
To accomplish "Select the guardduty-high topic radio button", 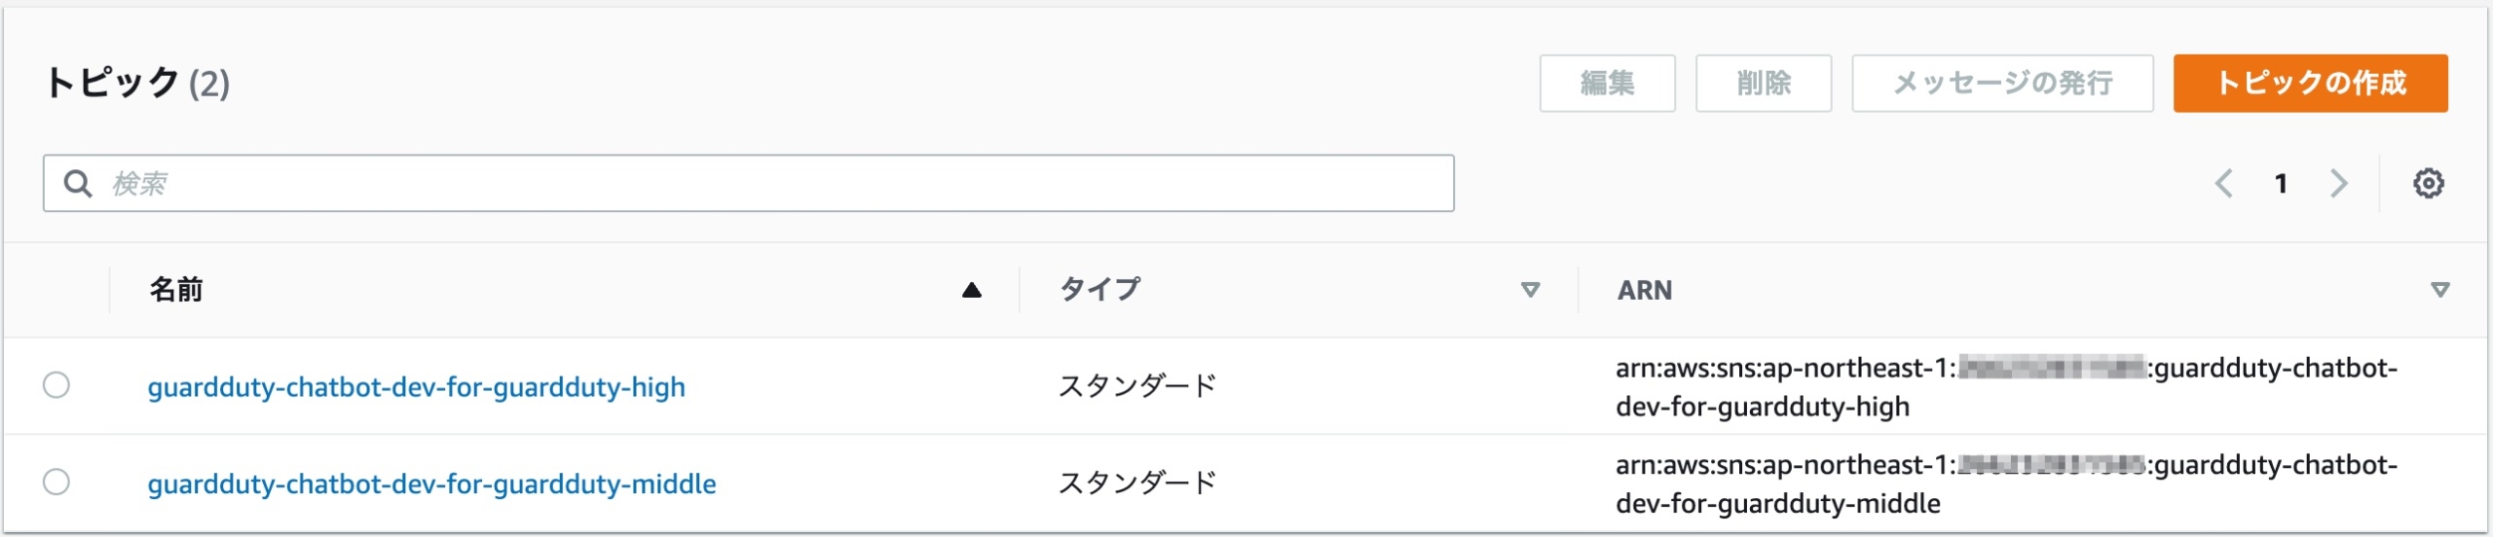I will point(56,385).
